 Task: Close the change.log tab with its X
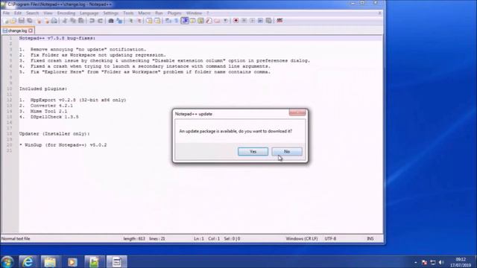[31, 31]
